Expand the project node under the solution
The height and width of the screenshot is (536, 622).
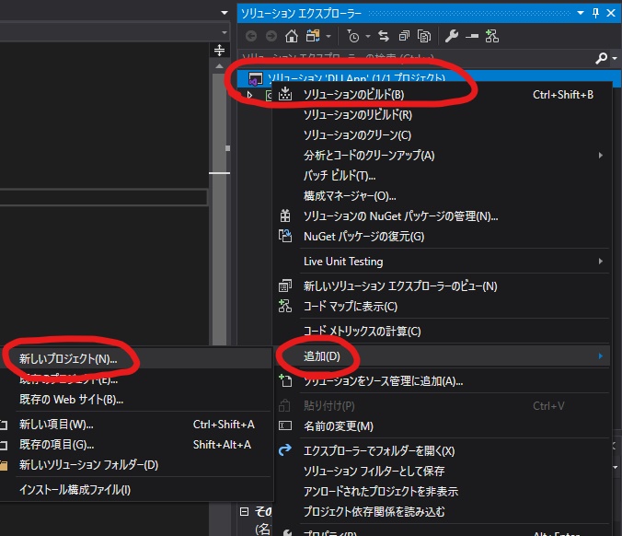[249, 95]
